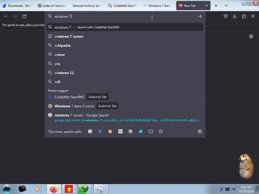Click the Wikipedia search shortcut icon
The image size is (259, 194).
pyautogui.click(x=120, y=131)
